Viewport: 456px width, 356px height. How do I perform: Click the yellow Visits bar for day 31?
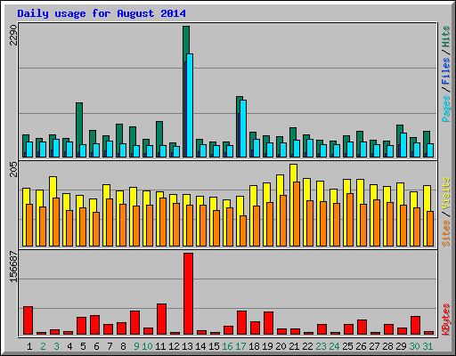[x=427, y=198]
